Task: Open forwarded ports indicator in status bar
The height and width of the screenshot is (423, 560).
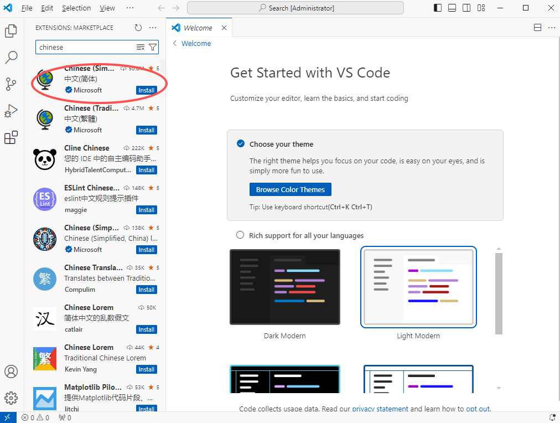Action: click(x=65, y=417)
